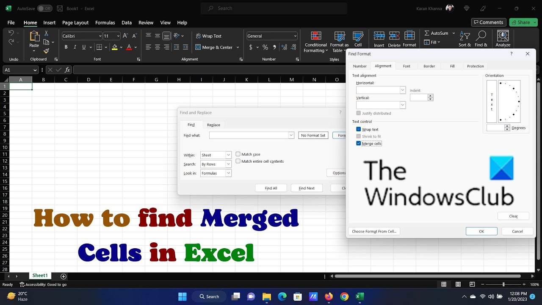The height and width of the screenshot is (305, 542).
Task: Click the Borders grid icon
Action: (x=99, y=47)
